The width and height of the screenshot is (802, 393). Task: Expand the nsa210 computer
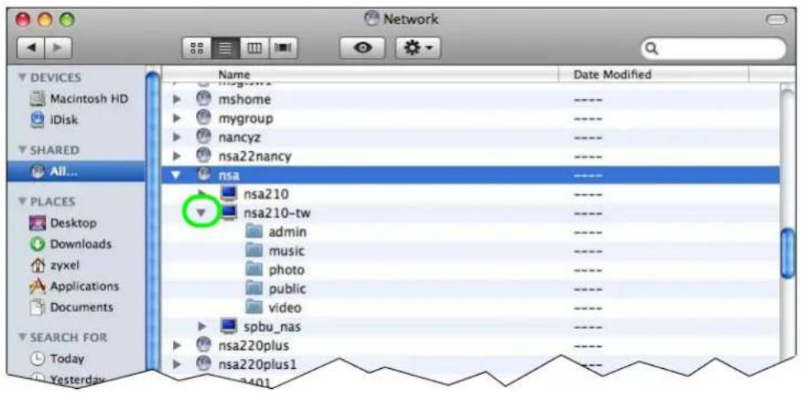[x=202, y=194]
